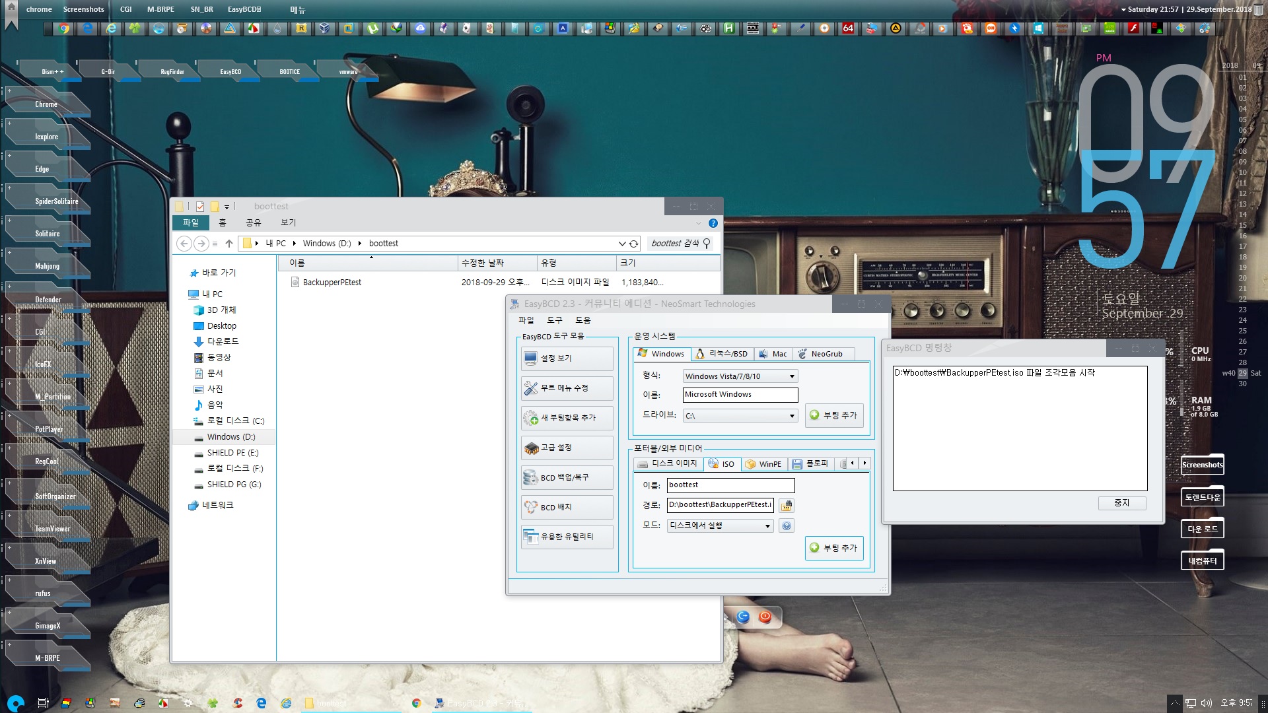Open 내컴퓨터 desktop button

coord(1202,561)
